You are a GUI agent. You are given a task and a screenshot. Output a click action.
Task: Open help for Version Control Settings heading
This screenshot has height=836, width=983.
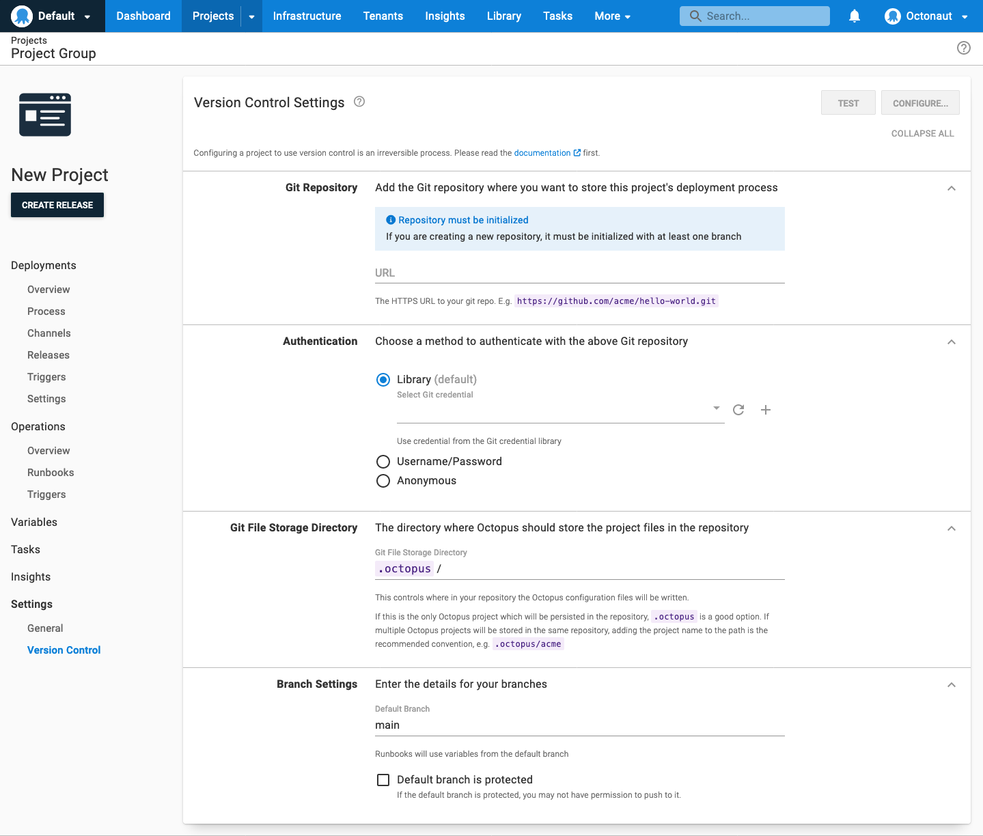[359, 101]
